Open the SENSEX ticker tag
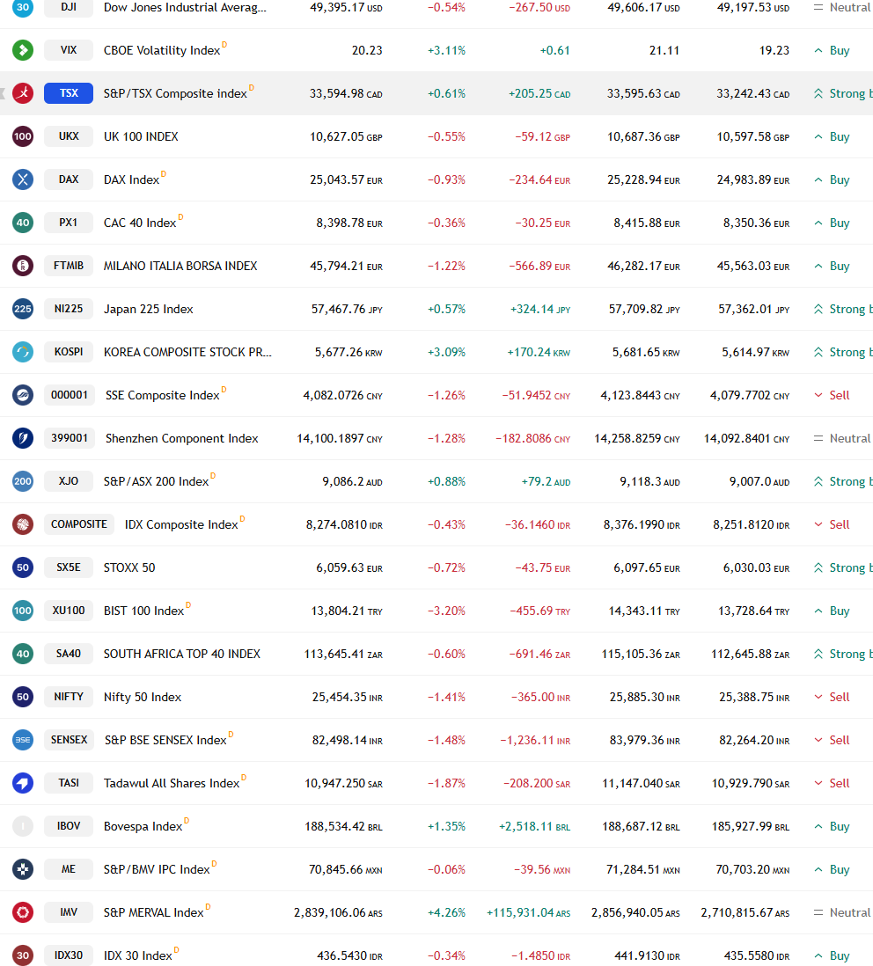The image size is (873, 966). coord(69,741)
